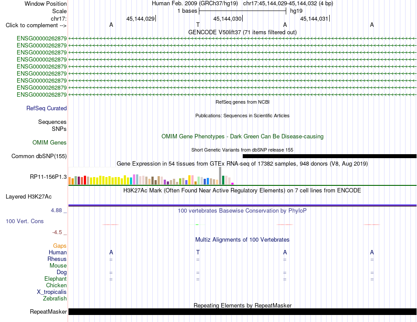Click the Scale track label
Viewport: 417px width, 322px height.
click(59, 11)
